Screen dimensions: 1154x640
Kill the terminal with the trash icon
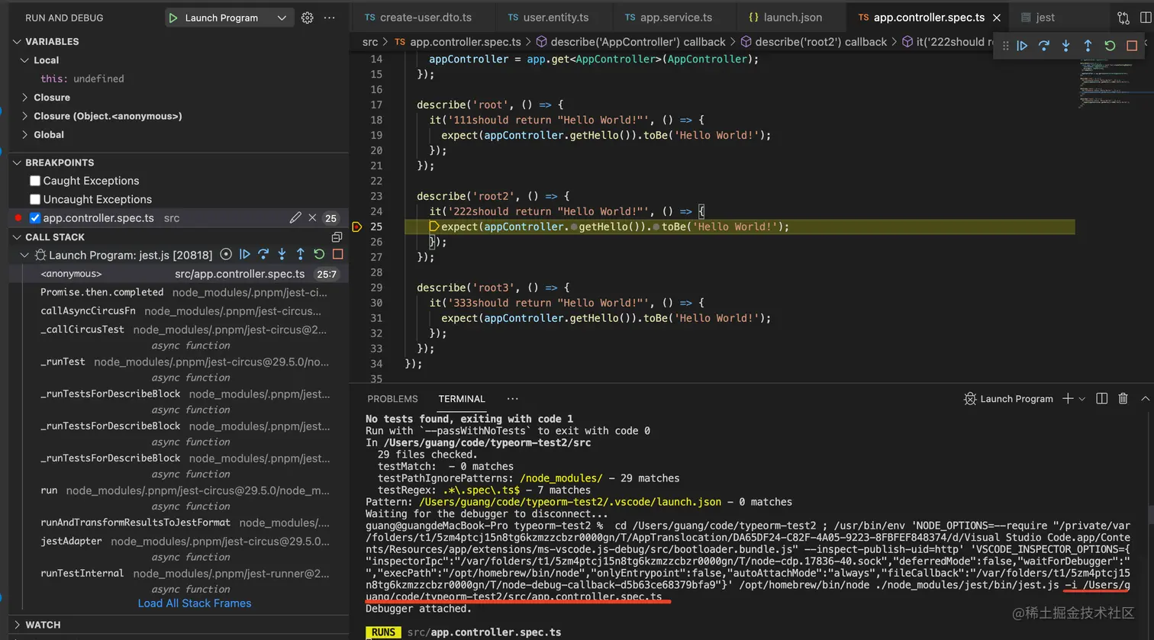click(1123, 399)
